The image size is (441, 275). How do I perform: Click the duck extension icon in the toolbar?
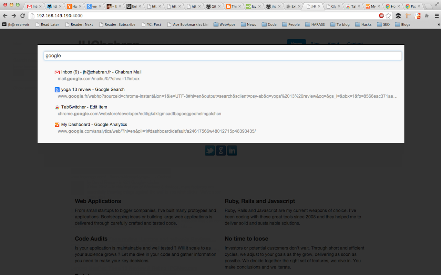[x=418, y=16]
